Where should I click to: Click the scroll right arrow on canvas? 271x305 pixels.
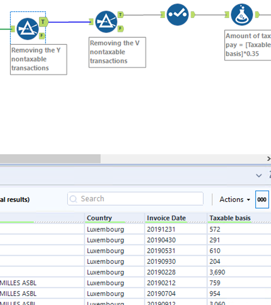pyautogui.click(x=269, y=158)
